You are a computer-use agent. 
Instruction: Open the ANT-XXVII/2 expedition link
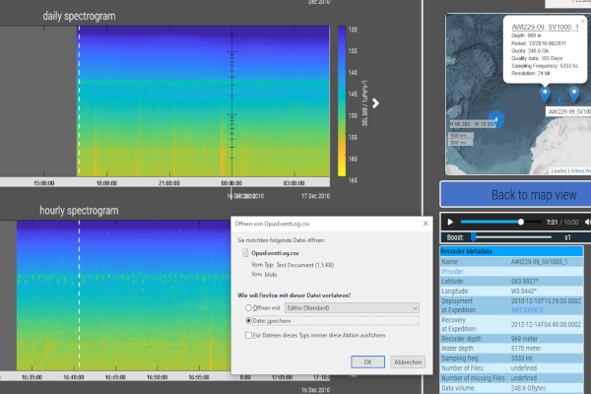tap(527, 310)
